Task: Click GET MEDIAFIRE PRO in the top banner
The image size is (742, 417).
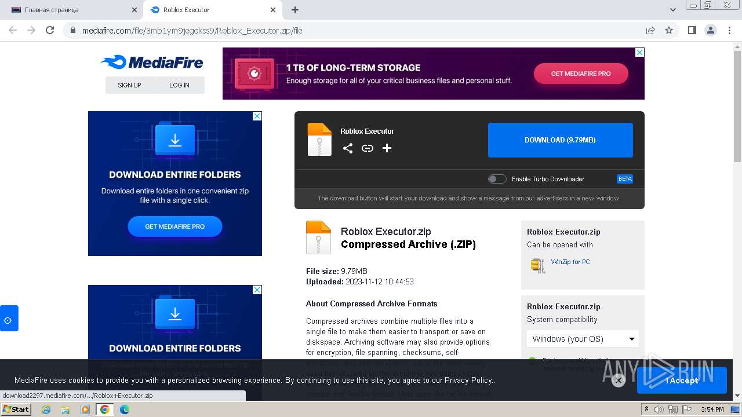Action: tap(581, 74)
